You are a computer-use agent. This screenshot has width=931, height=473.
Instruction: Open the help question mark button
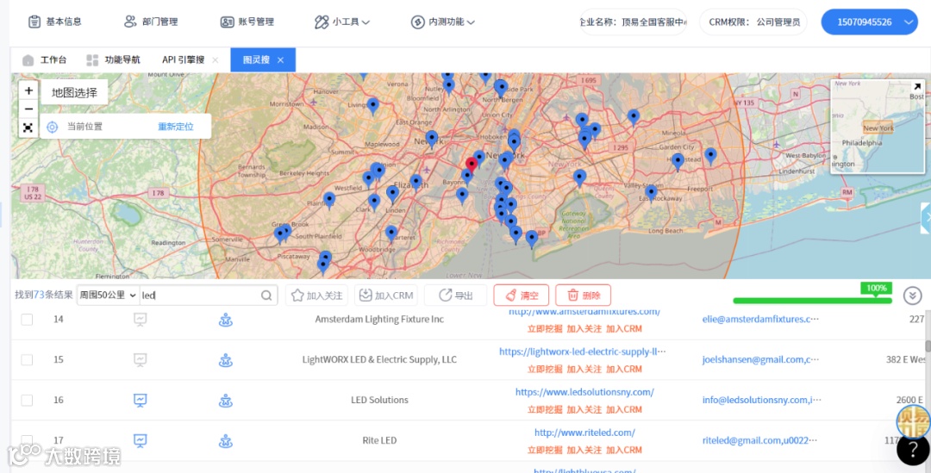coord(913,451)
